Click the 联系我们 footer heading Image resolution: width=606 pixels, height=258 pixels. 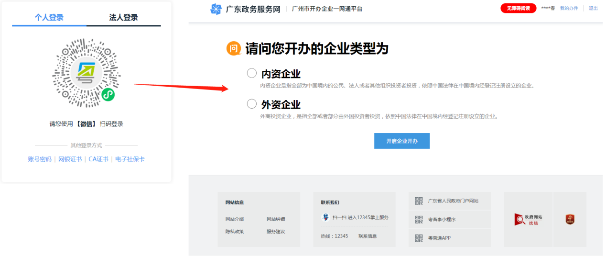pyautogui.click(x=330, y=202)
